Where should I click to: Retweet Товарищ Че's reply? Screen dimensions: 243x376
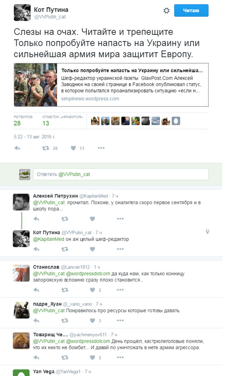[64, 357]
